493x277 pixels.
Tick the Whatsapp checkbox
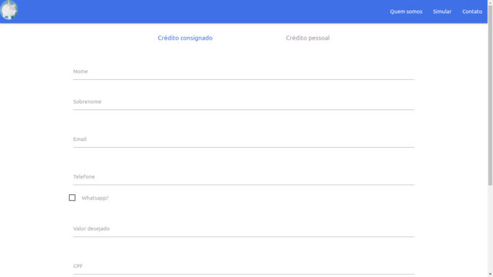coord(72,198)
